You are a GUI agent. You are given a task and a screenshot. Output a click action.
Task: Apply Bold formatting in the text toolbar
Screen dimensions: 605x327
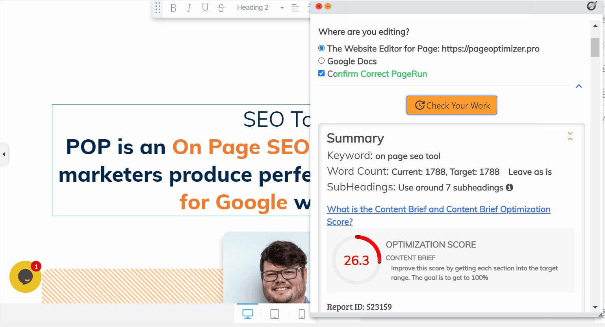pos(173,7)
